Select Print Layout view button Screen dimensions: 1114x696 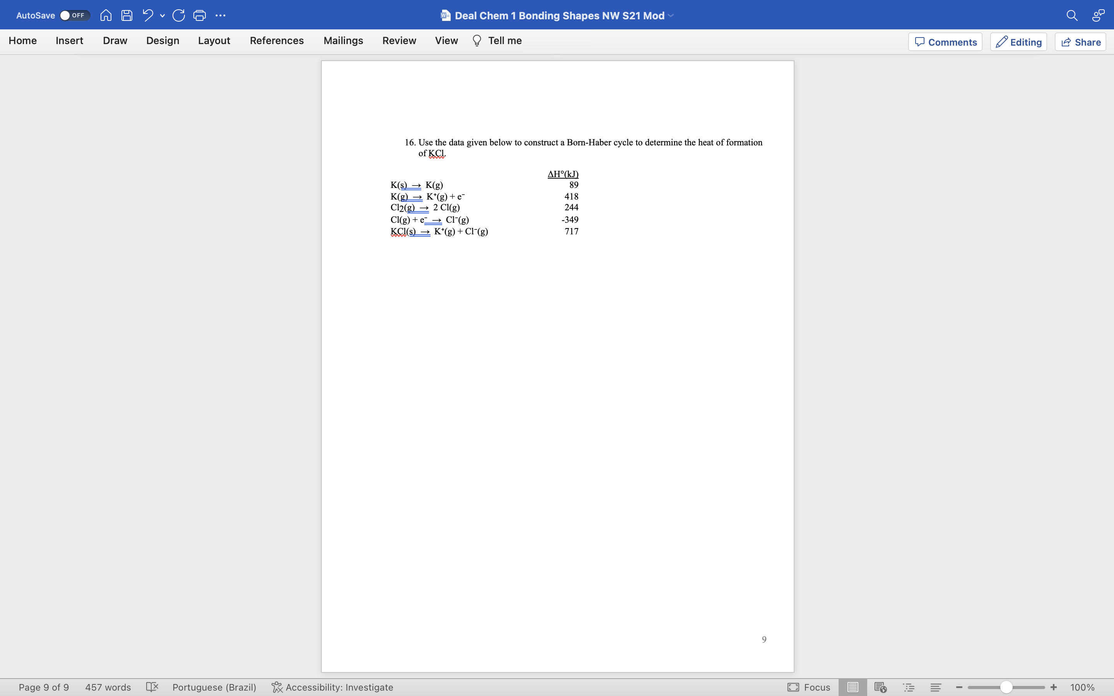[853, 687]
